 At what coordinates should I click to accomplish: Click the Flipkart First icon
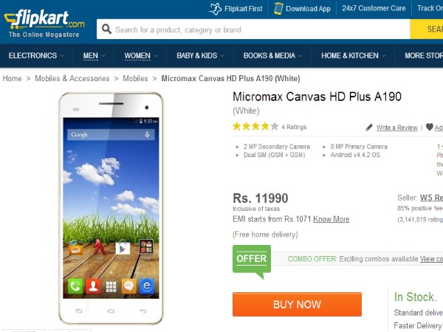click(x=215, y=9)
